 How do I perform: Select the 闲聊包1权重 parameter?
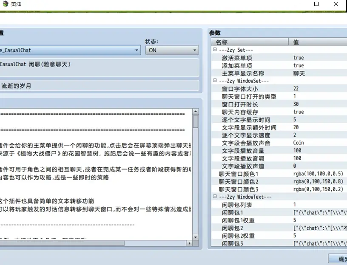(x=279, y=220)
